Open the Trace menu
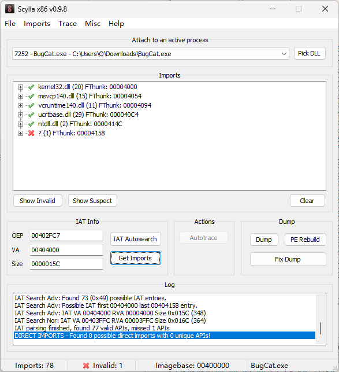 [x=68, y=24]
